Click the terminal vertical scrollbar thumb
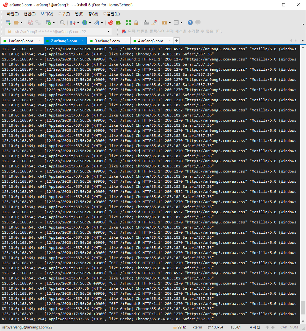This screenshot has width=306, height=331. (303, 308)
